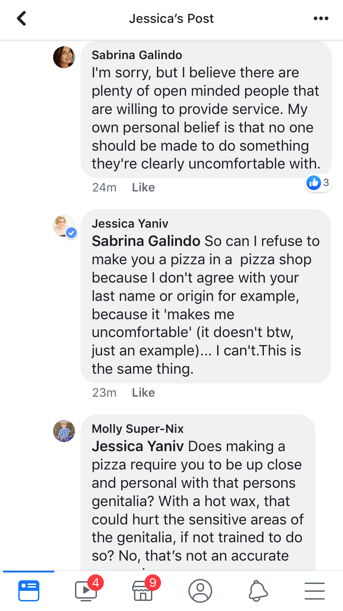The height and width of the screenshot is (611, 343).
Task: Tap the bold Jessica Yaniv mention in Molly's reply
Action: coord(138,446)
